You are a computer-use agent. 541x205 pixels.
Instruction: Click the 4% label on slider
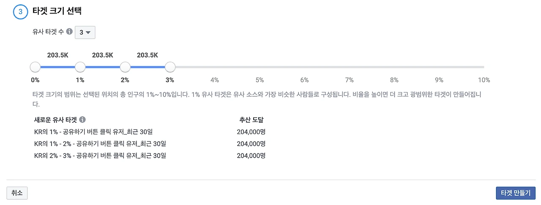tap(215, 80)
